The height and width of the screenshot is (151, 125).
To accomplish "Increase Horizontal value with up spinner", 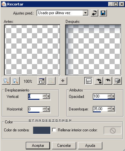I will click(x=45, y=108).
